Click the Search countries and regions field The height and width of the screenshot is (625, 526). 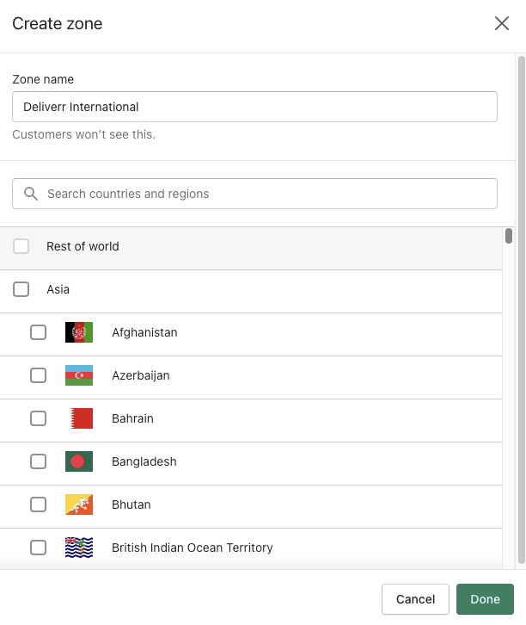pos(266,194)
